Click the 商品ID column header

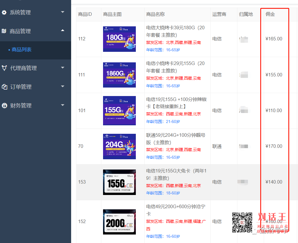pos(85,14)
